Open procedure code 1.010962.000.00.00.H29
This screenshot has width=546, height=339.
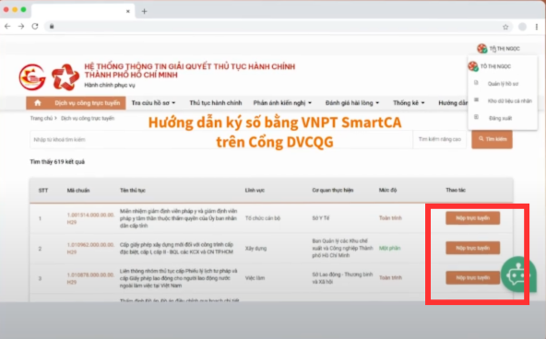coord(90,248)
